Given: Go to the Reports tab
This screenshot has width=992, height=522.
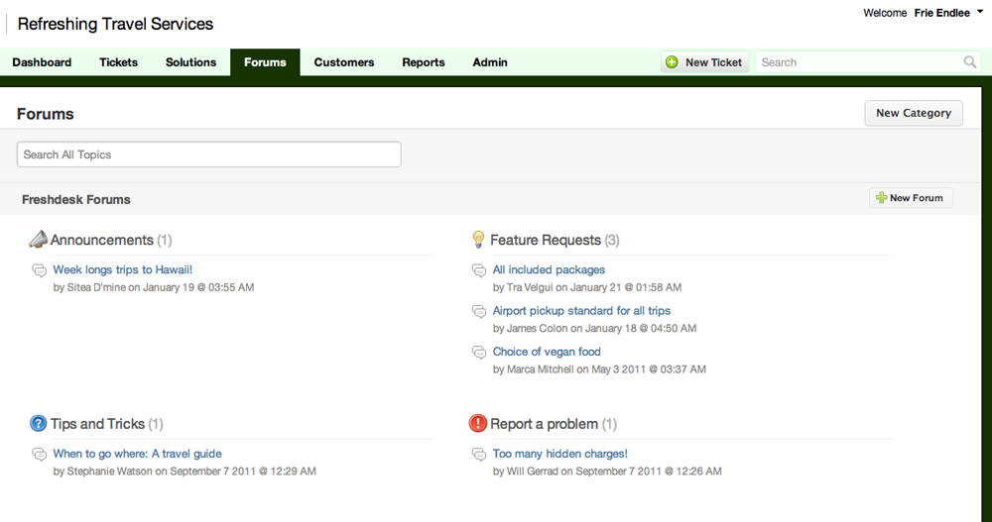Looking at the screenshot, I should coord(424,62).
